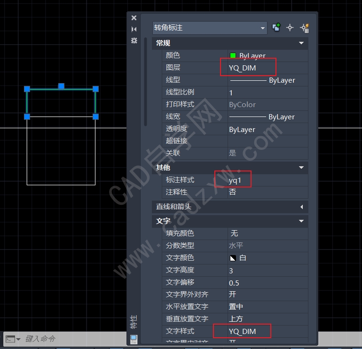Click the 标注样式 property label
The image size is (362, 349).
pyautogui.click(x=180, y=180)
